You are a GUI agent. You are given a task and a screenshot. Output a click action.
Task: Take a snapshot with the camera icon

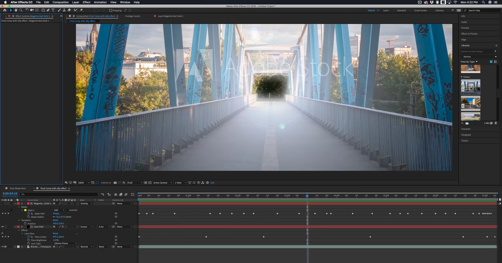pyautogui.click(x=115, y=183)
